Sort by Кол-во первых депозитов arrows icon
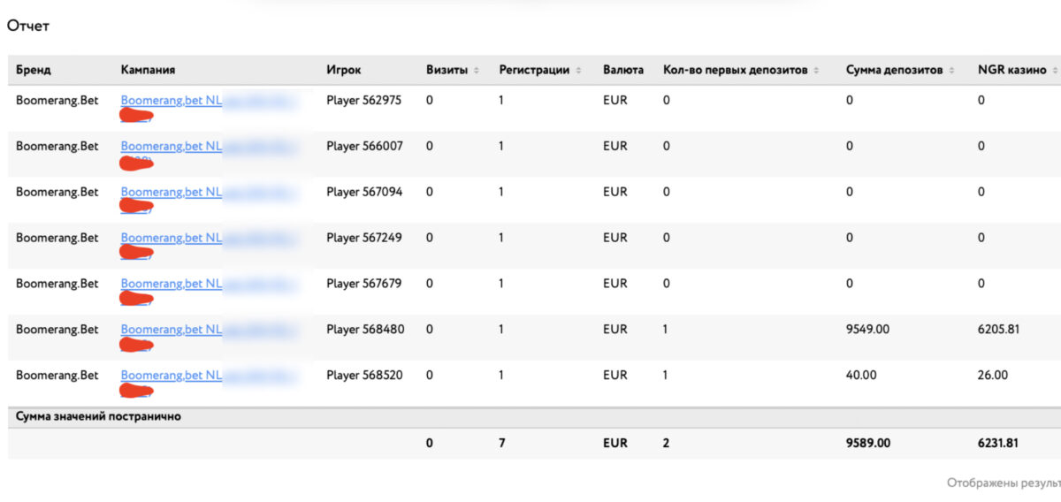This screenshot has width=1061, height=502. pyautogui.click(x=817, y=70)
